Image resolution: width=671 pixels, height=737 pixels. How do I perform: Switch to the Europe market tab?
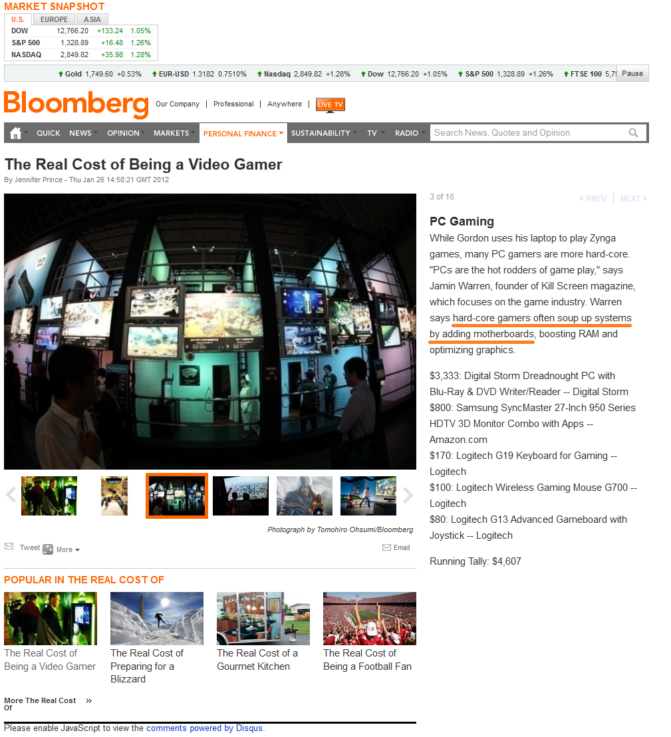click(54, 19)
